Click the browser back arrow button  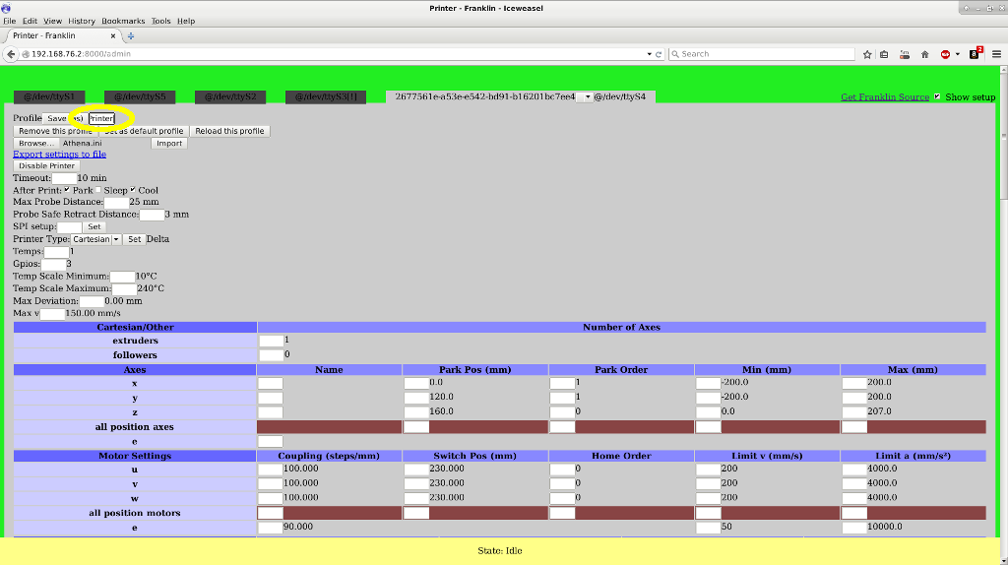12,54
